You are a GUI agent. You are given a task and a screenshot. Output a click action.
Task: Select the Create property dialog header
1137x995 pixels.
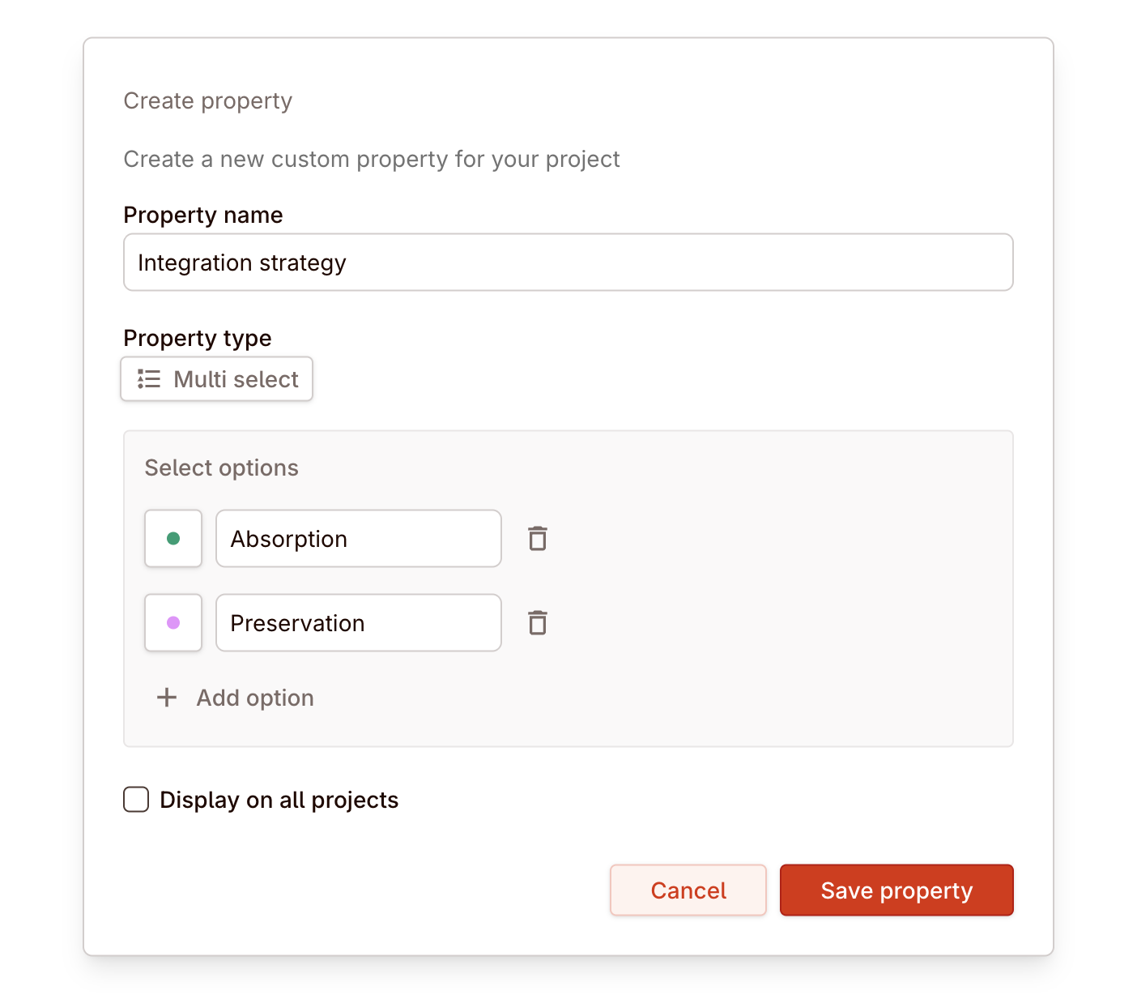click(x=207, y=100)
